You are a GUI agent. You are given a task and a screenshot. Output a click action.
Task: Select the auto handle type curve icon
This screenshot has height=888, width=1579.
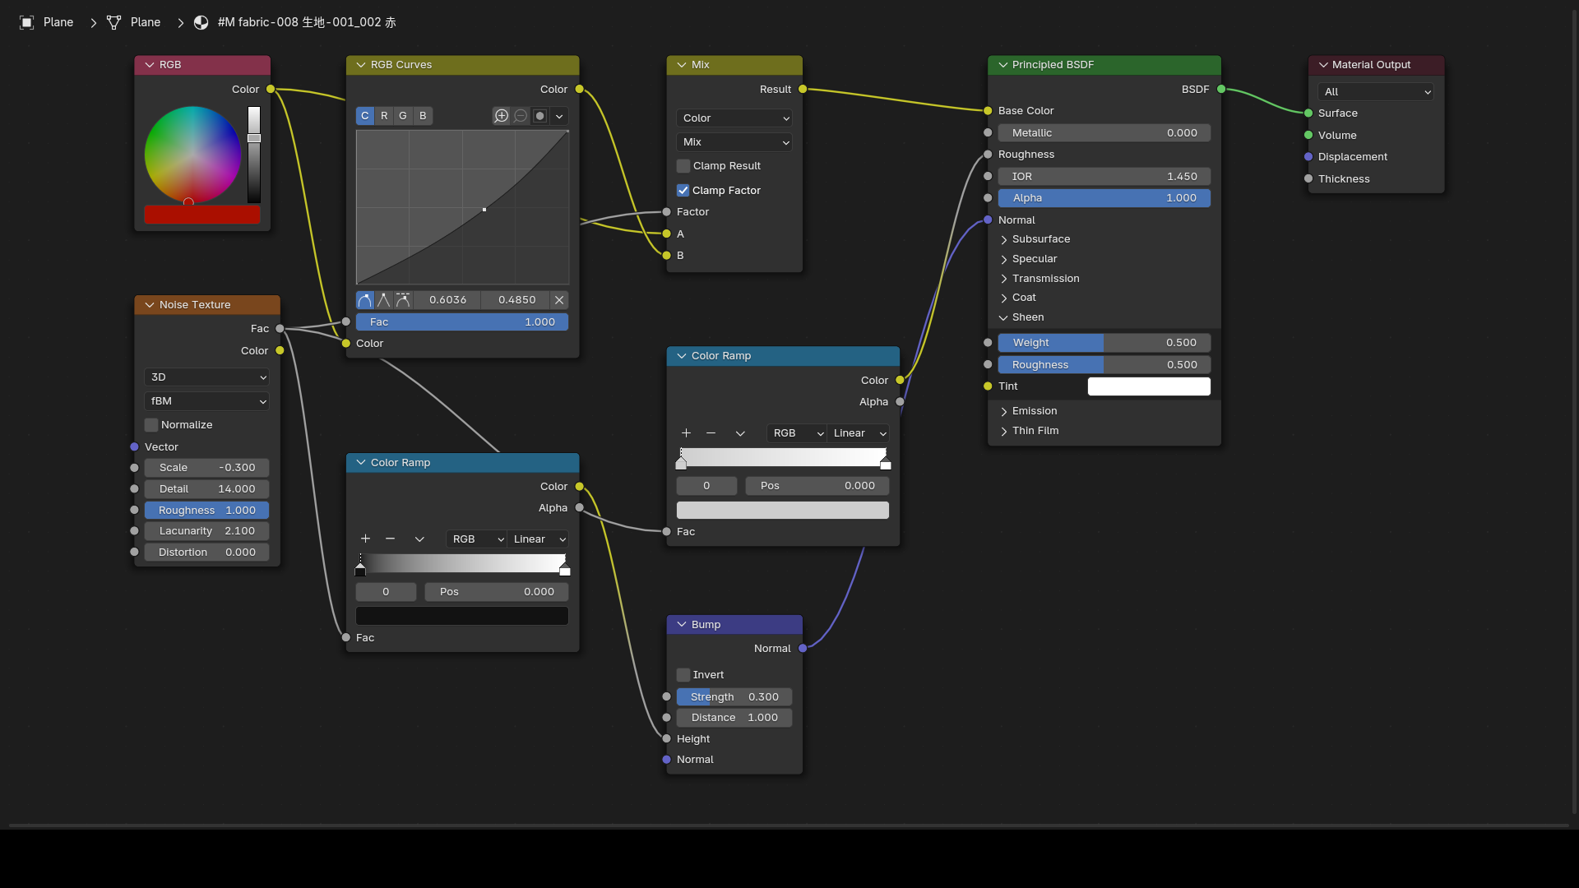coord(365,300)
